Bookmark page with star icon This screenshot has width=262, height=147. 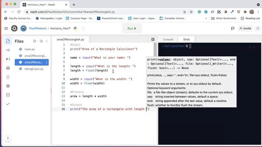tap(191, 12)
